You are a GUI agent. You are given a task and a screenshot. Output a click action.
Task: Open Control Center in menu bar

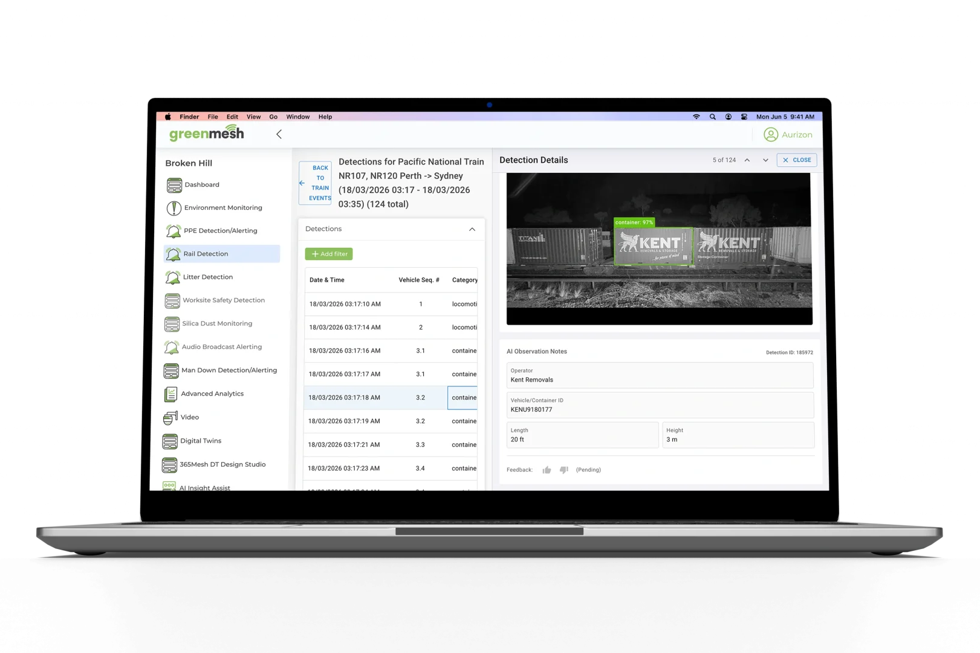[744, 117]
